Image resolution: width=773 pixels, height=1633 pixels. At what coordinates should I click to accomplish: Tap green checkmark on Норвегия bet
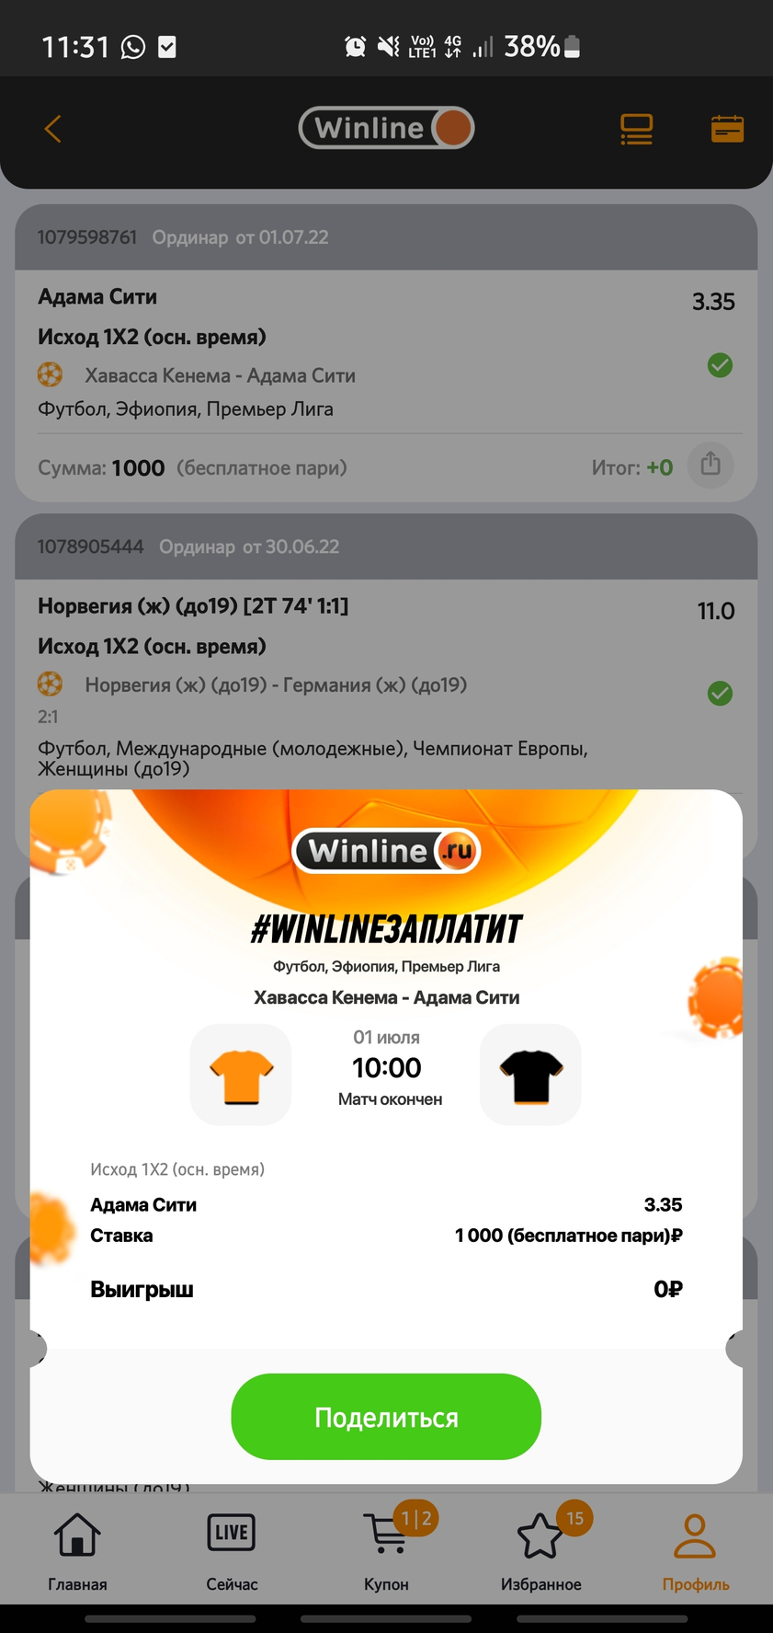pyautogui.click(x=721, y=693)
